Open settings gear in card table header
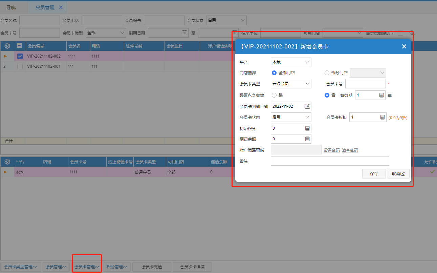The height and width of the screenshot is (273, 437). tap(7, 162)
